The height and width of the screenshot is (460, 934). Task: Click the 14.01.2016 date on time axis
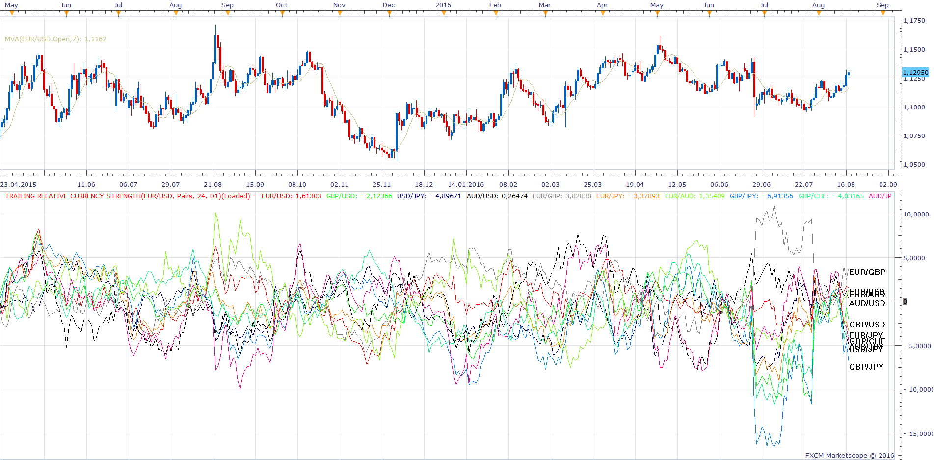(x=466, y=185)
